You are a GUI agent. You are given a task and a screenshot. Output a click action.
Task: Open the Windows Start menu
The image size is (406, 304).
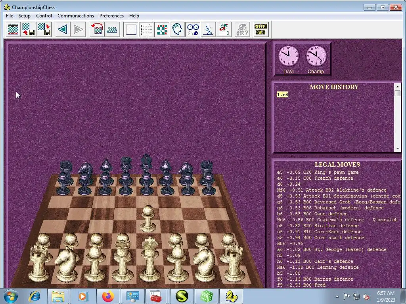(11, 296)
